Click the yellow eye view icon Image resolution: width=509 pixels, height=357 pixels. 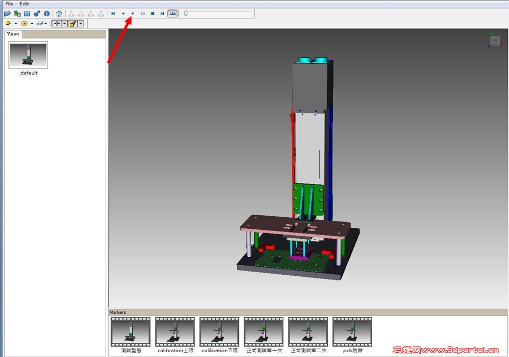pos(24,24)
